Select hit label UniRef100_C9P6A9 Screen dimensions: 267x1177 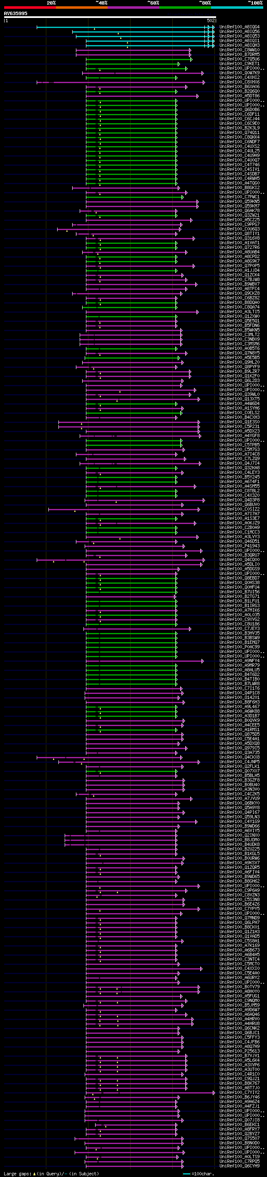point(239,890)
